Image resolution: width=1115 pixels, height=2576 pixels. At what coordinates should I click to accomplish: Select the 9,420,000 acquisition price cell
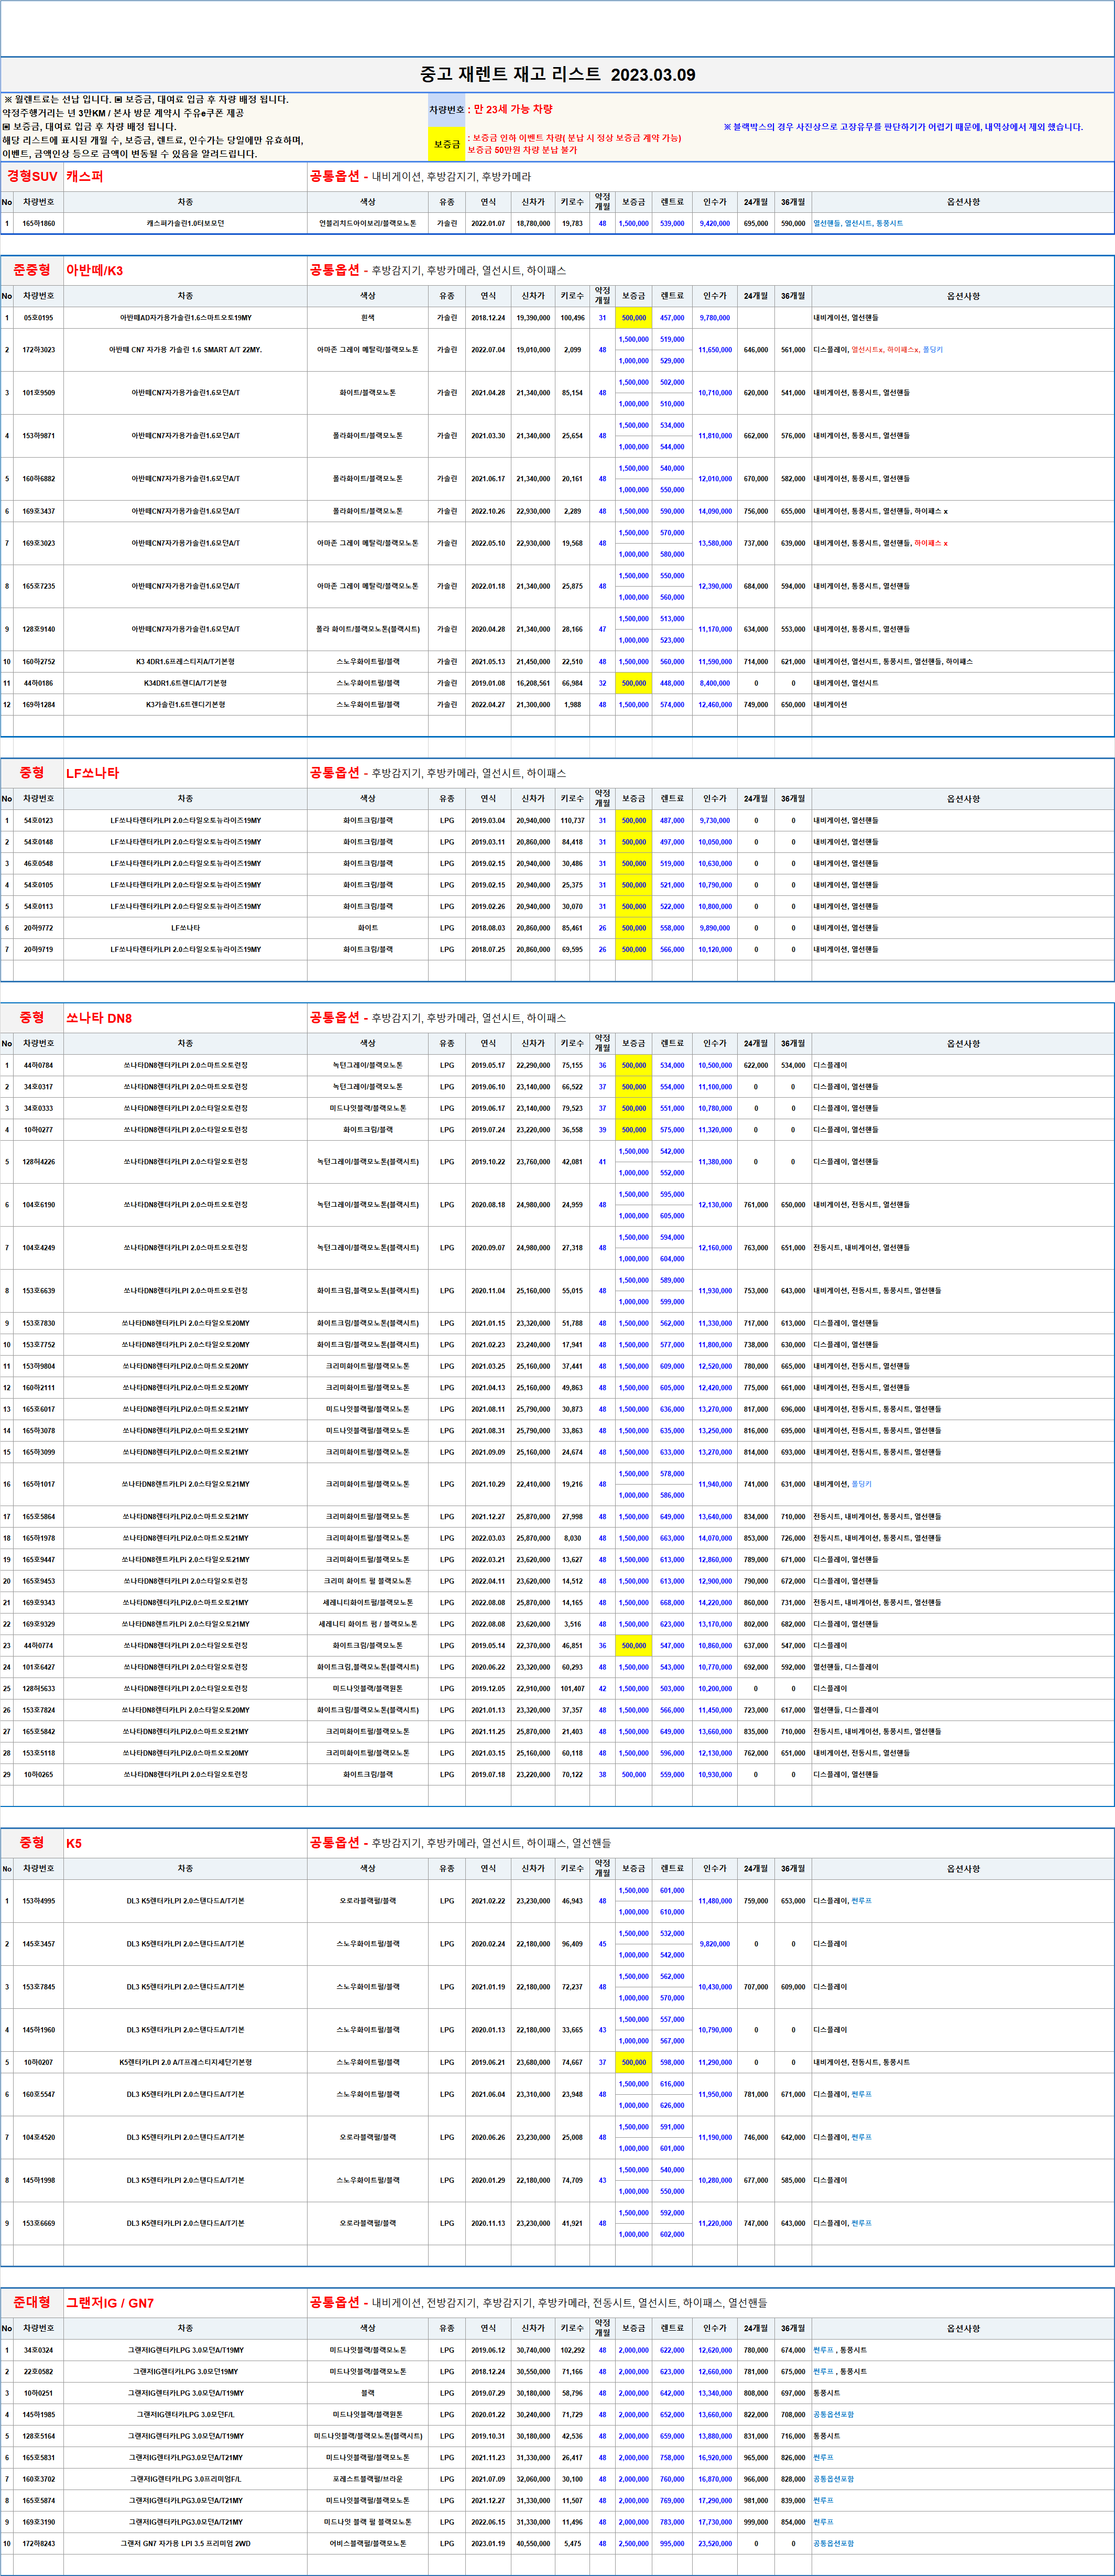pos(714,223)
